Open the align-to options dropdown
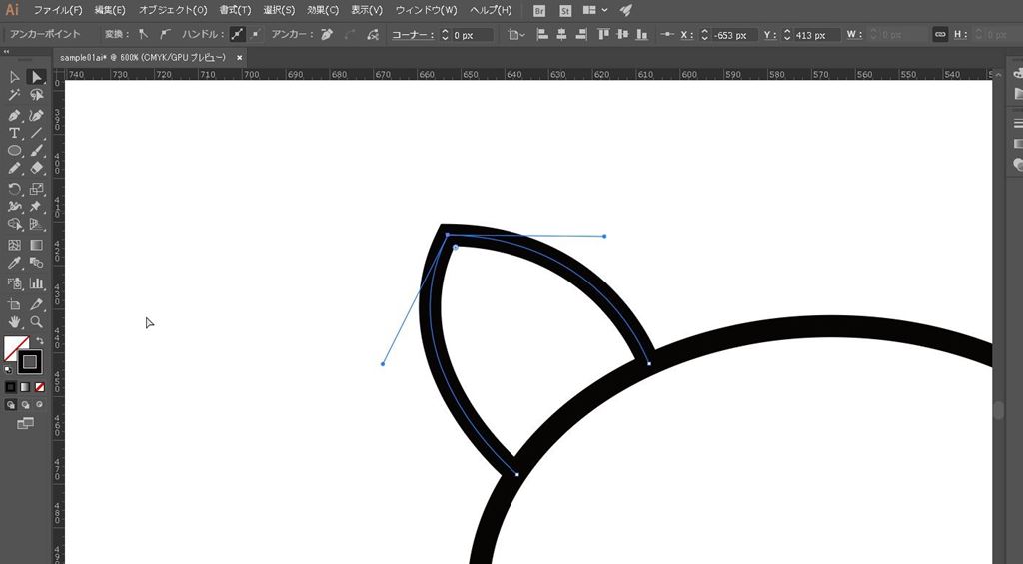This screenshot has width=1023, height=564. coord(514,34)
